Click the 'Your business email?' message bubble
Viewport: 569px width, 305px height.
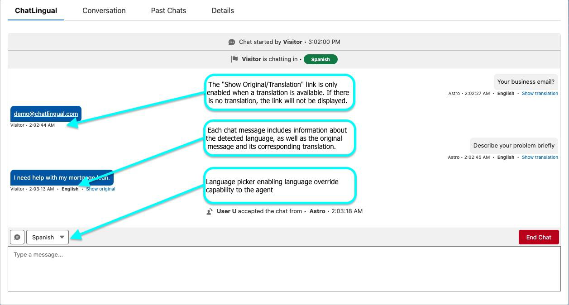526,82
